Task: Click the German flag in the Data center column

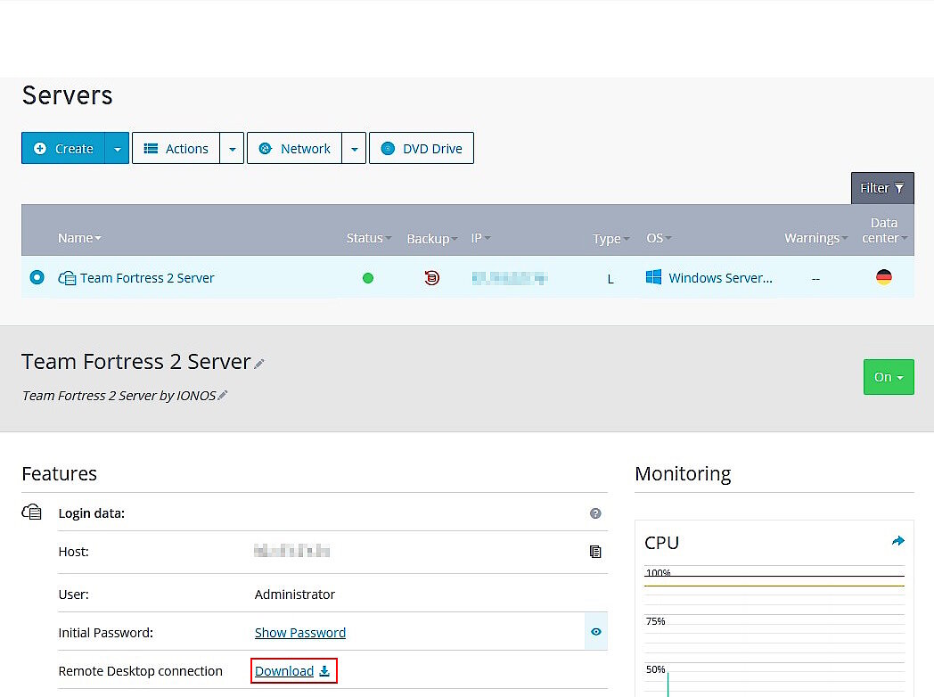Action: (x=883, y=277)
